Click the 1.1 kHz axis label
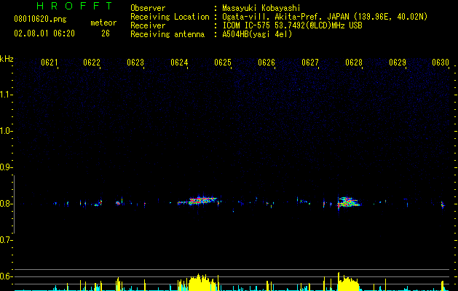 6,95
